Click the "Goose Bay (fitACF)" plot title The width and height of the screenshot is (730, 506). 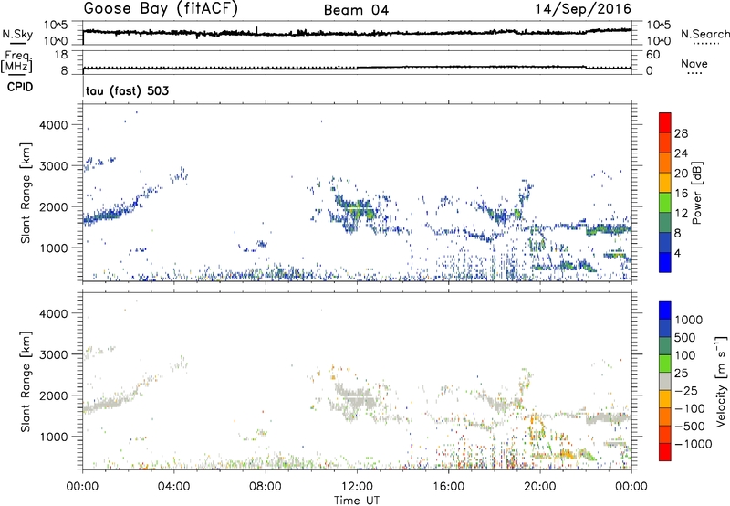click(x=161, y=9)
